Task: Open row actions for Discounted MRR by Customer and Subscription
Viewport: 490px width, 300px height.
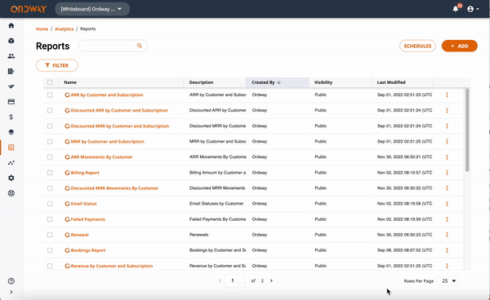Action: pos(447,126)
